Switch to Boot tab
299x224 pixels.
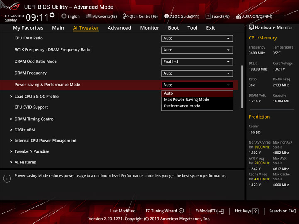173,28
